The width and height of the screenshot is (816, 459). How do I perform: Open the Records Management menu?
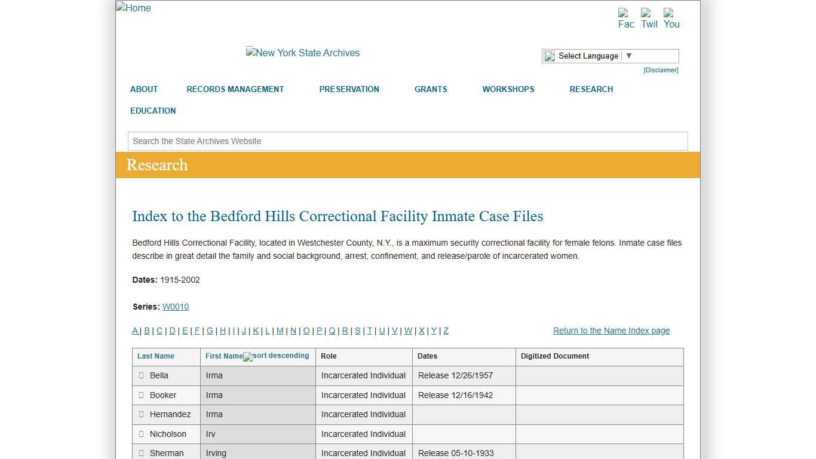pyautogui.click(x=235, y=89)
